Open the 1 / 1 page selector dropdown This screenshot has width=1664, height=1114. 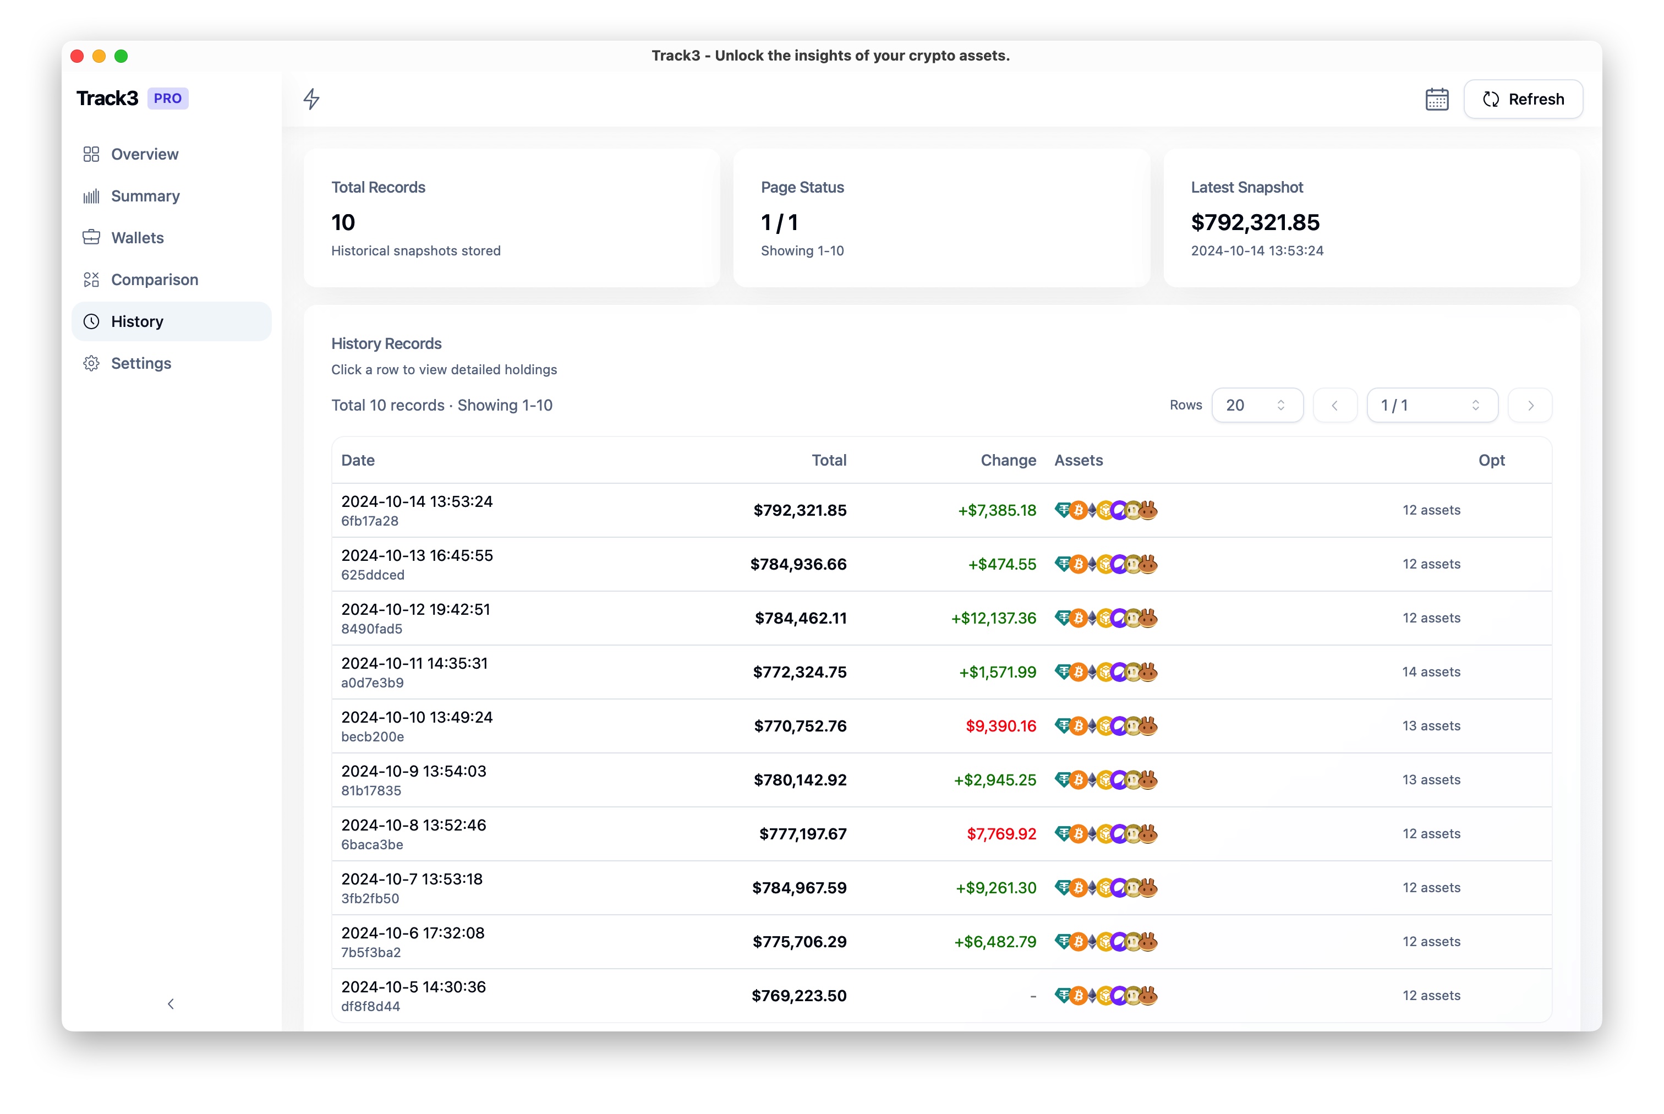coord(1431,405)
